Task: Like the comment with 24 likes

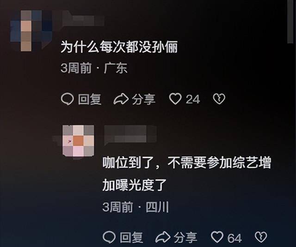Action: [175, 99]
